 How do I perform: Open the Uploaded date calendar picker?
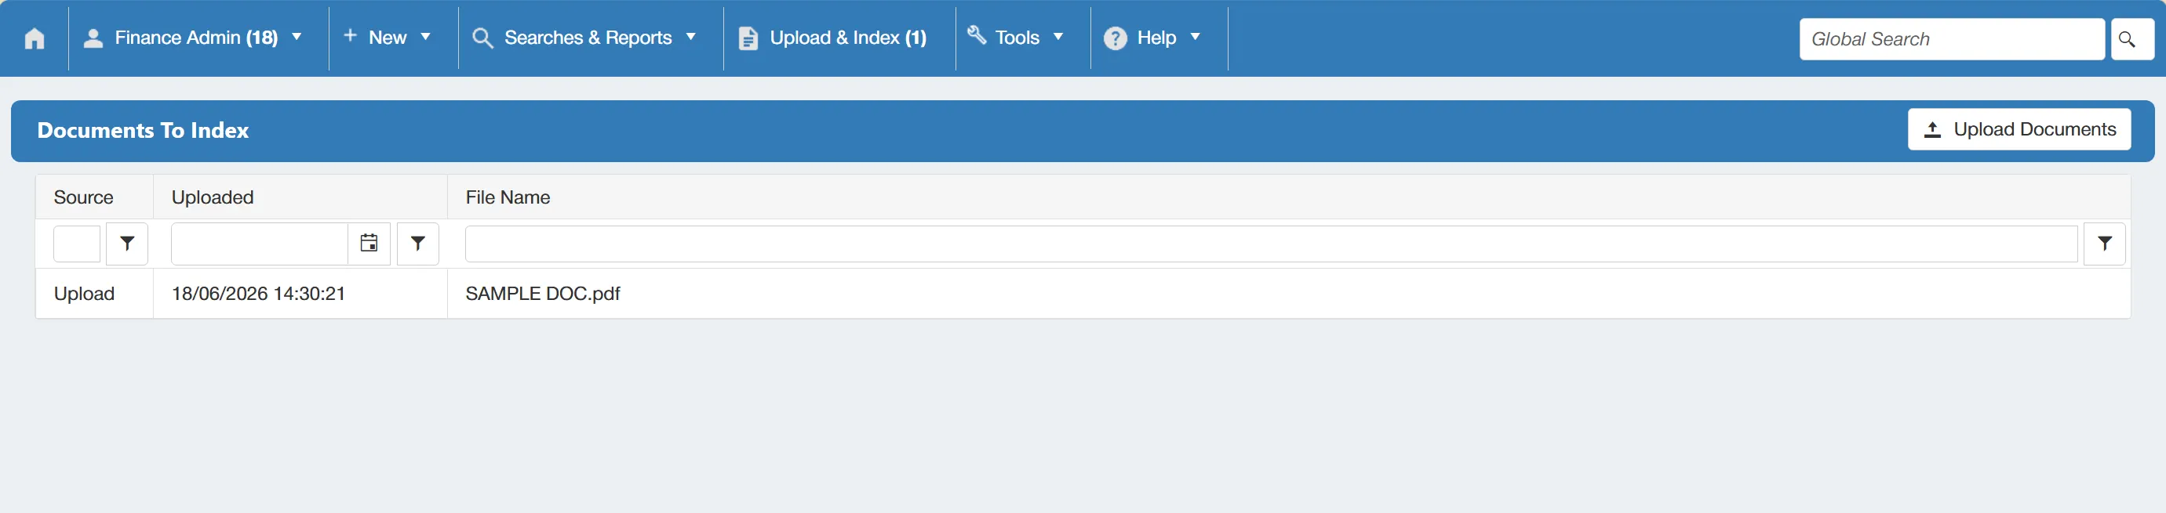[x=369, y=244]
